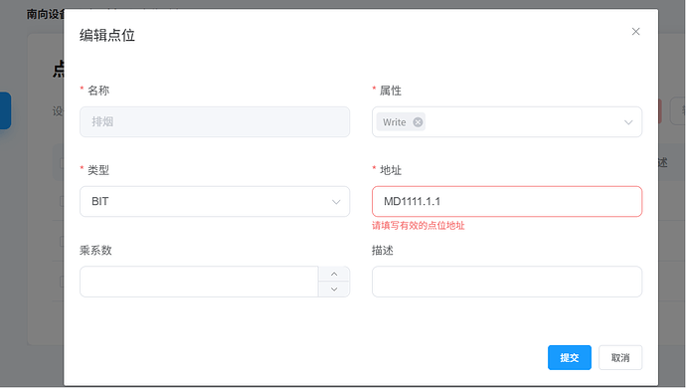The height and width of the screenshot is (388, 686).
Task: Increase 乘系数 with the up arrow
Action: coord(334,275)
